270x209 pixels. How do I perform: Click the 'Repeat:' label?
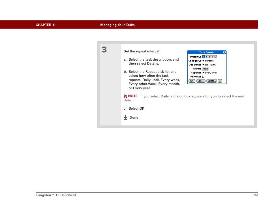(196, 73)
